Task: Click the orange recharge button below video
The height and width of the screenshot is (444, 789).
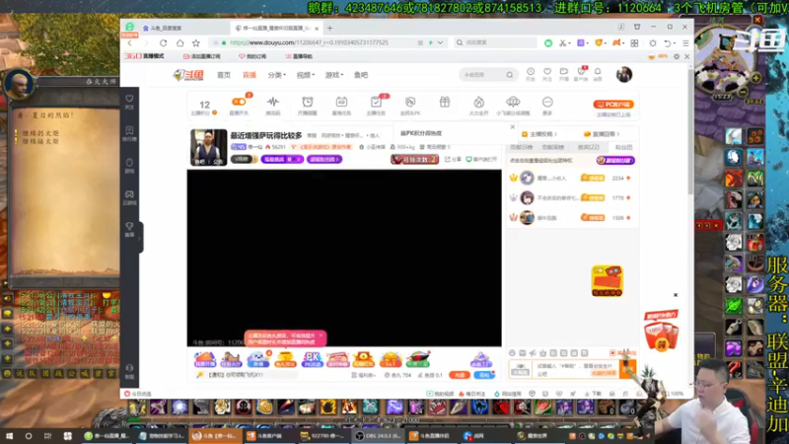Action: (x=459, y=375)
